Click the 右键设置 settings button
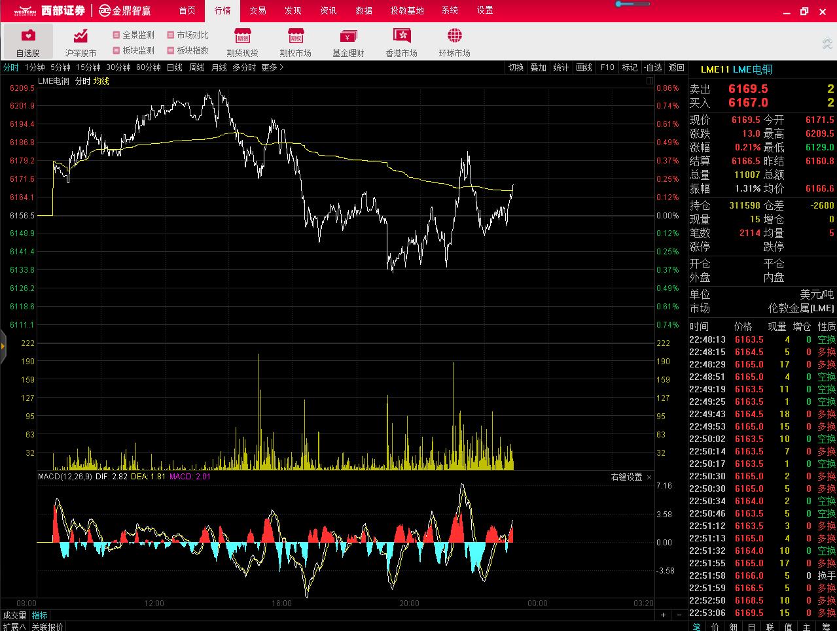This screenshot has width=837, height=631. [626, 477]
